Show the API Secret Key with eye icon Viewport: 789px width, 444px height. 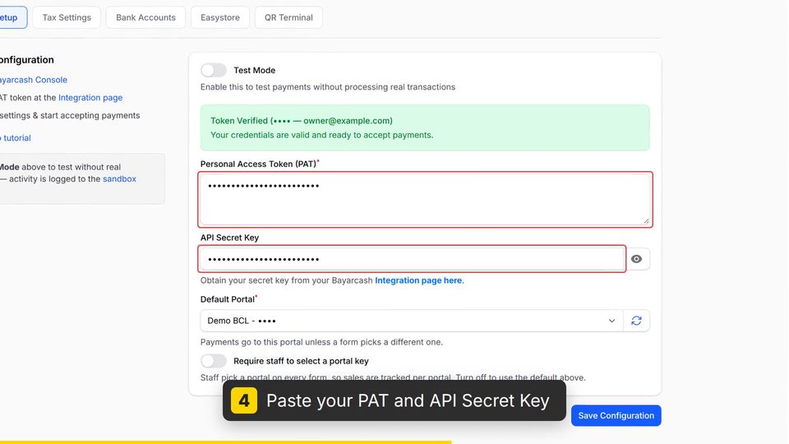coord(636,259)
